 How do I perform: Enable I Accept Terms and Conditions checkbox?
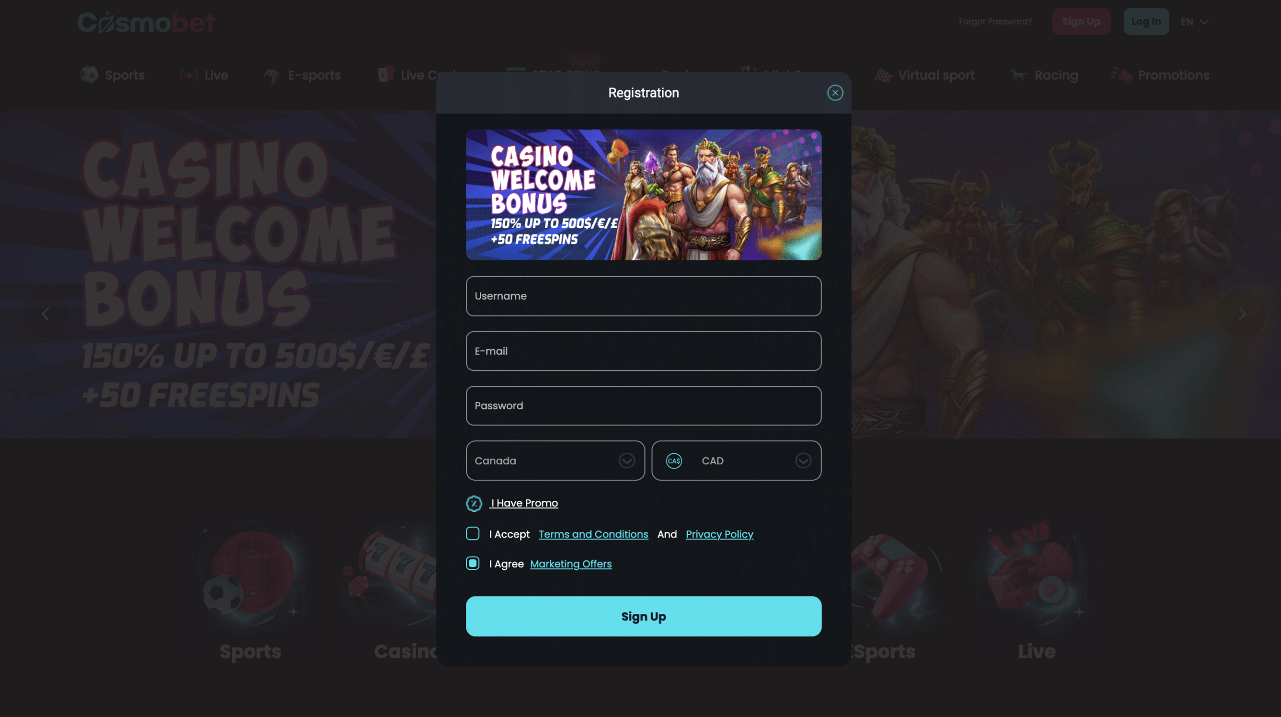point(472,534)
